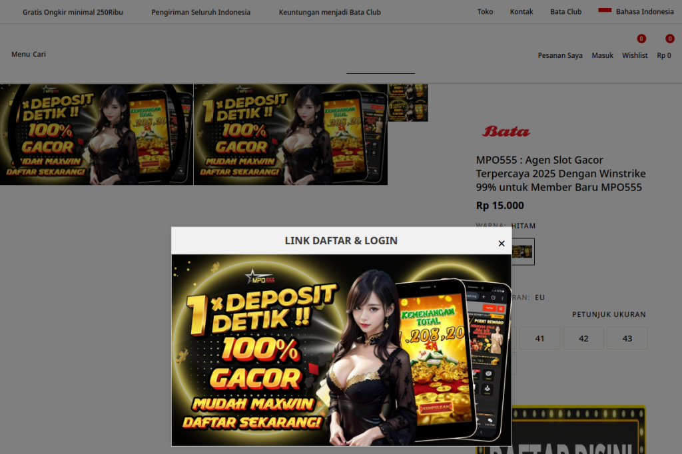The height and width of the screenshot is (454, 682).
Task: Click the MPO555 product title
Action: coord(561,174)
